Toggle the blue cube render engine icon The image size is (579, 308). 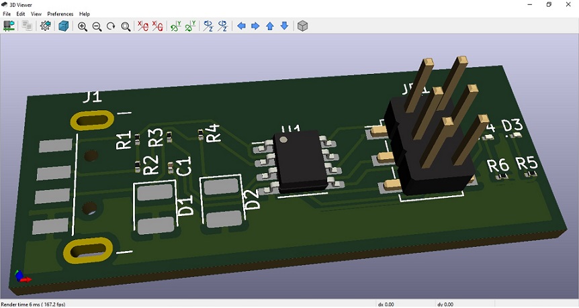pyautogui.click(x=64, y=25)
